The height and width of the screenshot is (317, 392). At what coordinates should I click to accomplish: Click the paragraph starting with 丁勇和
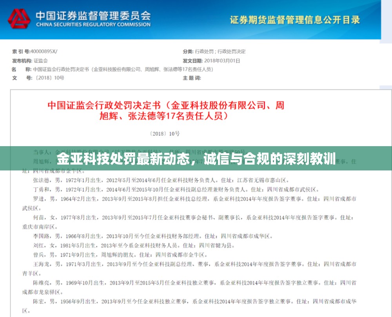click(176, 190)
